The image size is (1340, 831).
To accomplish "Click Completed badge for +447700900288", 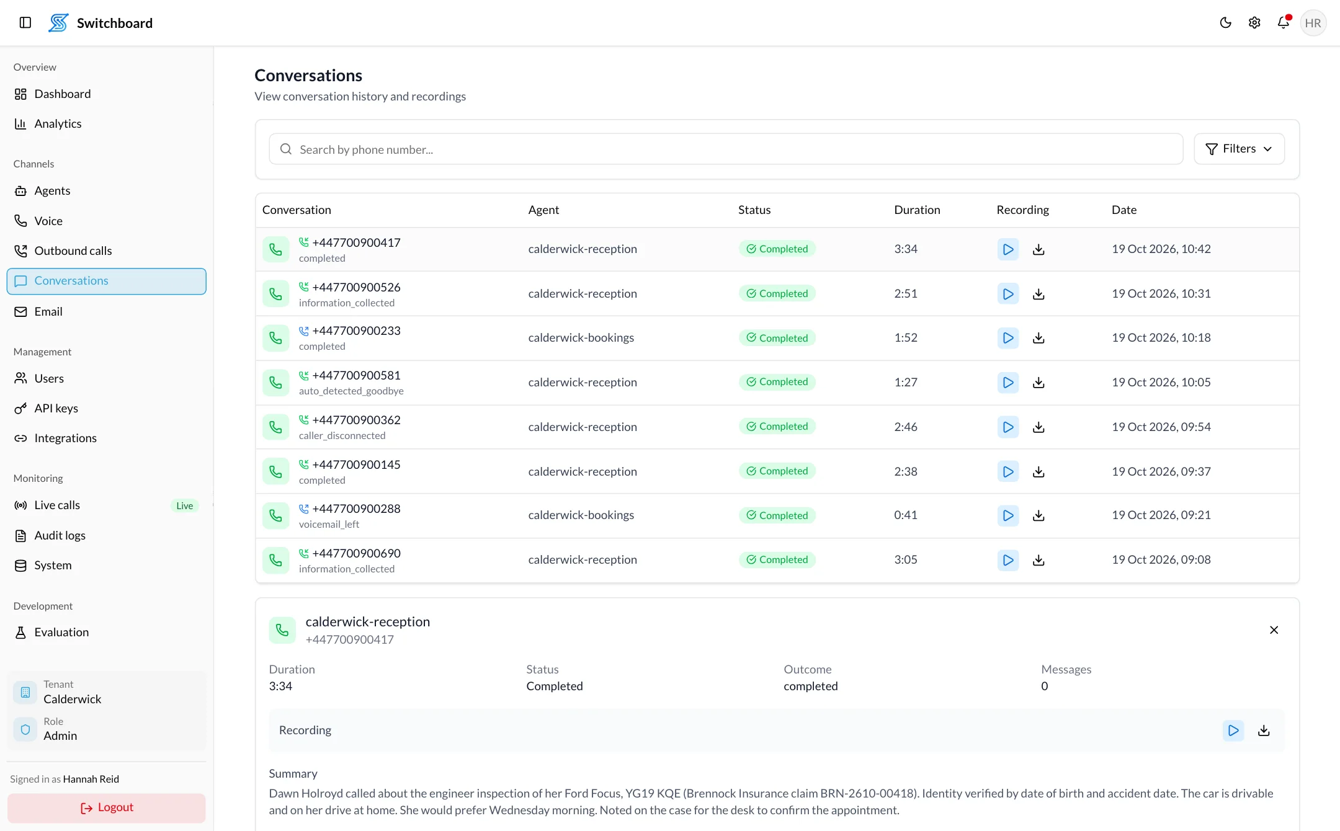I will point(777,515).
